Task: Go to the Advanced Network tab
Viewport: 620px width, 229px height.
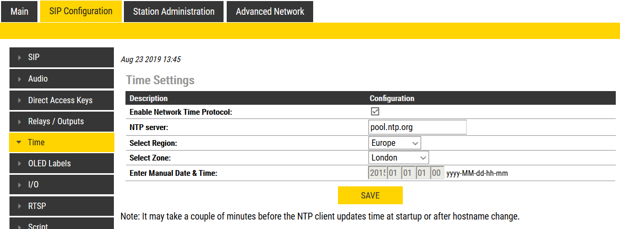Action: (270, 12)
